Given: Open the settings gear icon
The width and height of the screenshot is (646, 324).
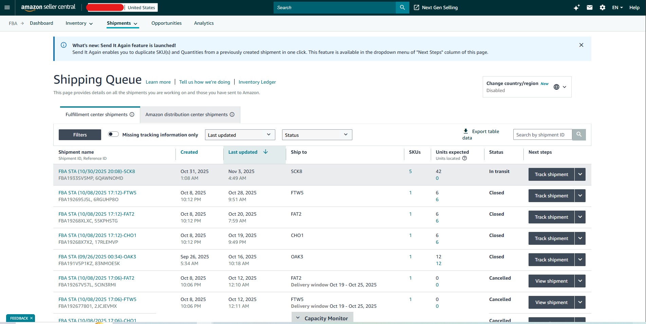Looking at the screenshot, I should tap(603, 7).
